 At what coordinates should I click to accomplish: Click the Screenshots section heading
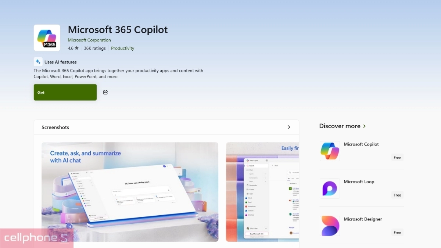pyautogui.click(x=55, y=127)
